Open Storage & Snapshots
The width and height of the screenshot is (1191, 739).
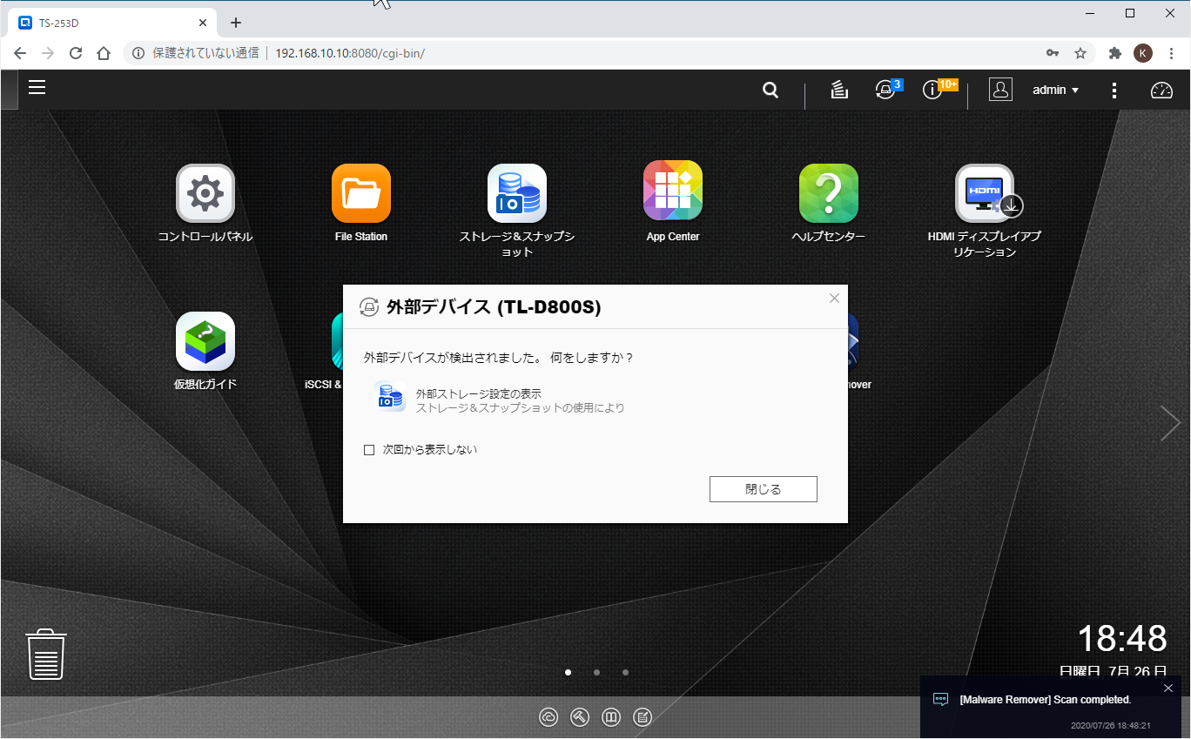[x=516, y=193]
